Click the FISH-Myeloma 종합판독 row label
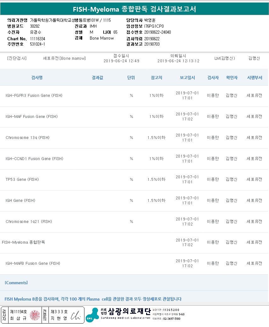269x327 pixels. [23, 242]
